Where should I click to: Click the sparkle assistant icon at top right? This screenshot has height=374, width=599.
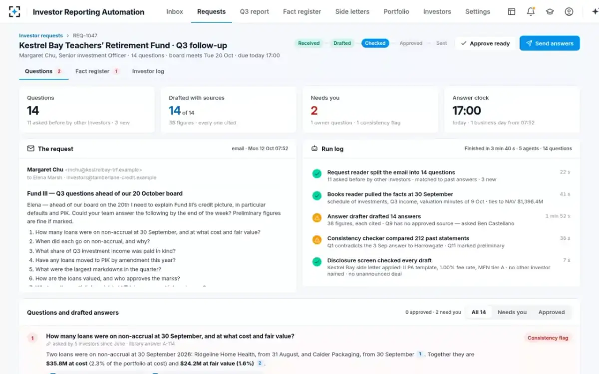click(x=595, y=11)
